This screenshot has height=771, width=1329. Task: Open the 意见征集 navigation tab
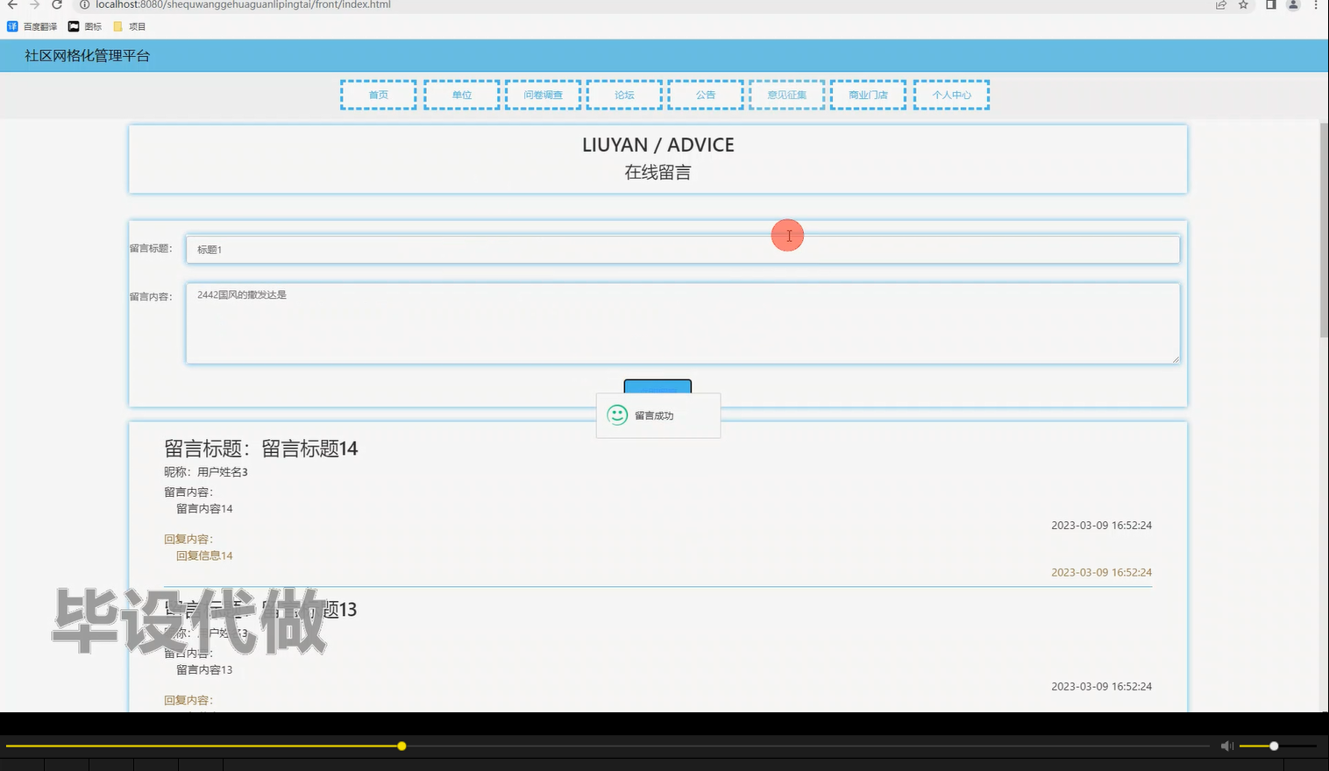tap(787, 95)
